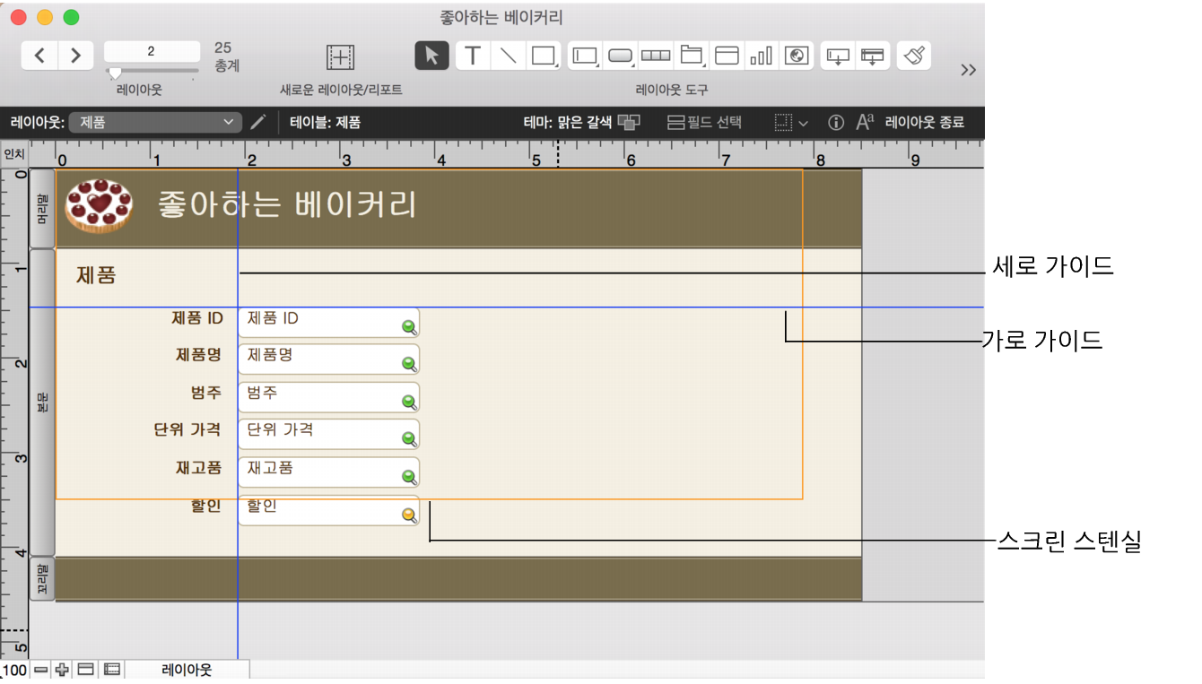This screenshot has height=684, width=1202.
Task: Select the Rectangle shape tool
Action: pos(544,56)
